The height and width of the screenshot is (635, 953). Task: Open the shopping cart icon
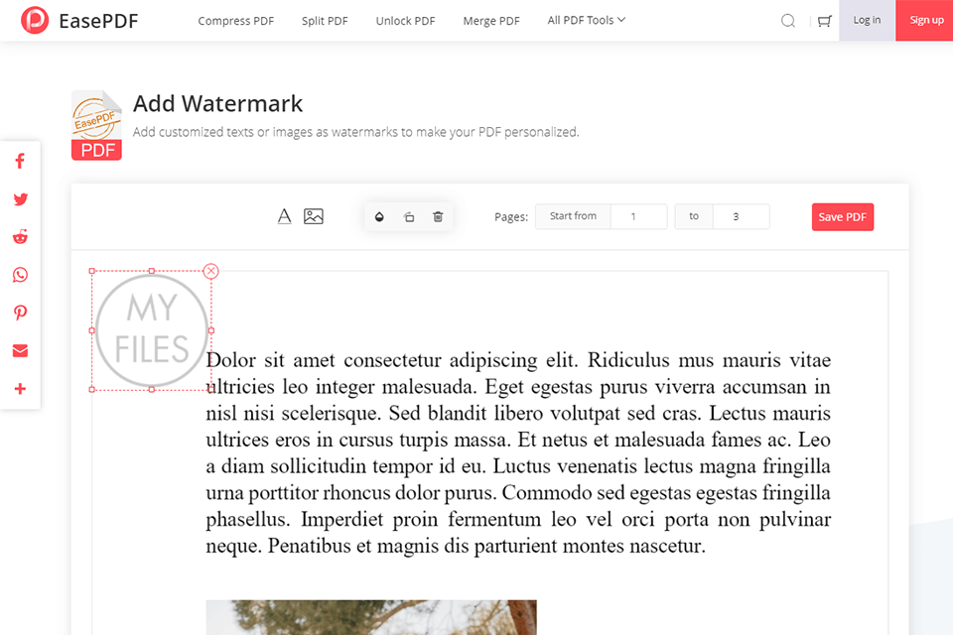point(824,21)
